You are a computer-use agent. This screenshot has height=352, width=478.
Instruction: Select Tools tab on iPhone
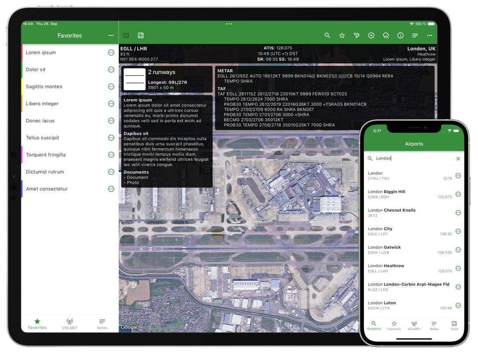pyautogui.click(x=454, y=326)
